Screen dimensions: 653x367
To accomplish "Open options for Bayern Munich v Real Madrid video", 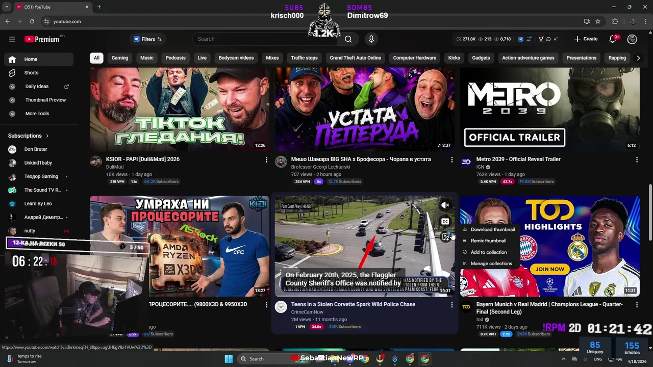I will click(637, 305).
